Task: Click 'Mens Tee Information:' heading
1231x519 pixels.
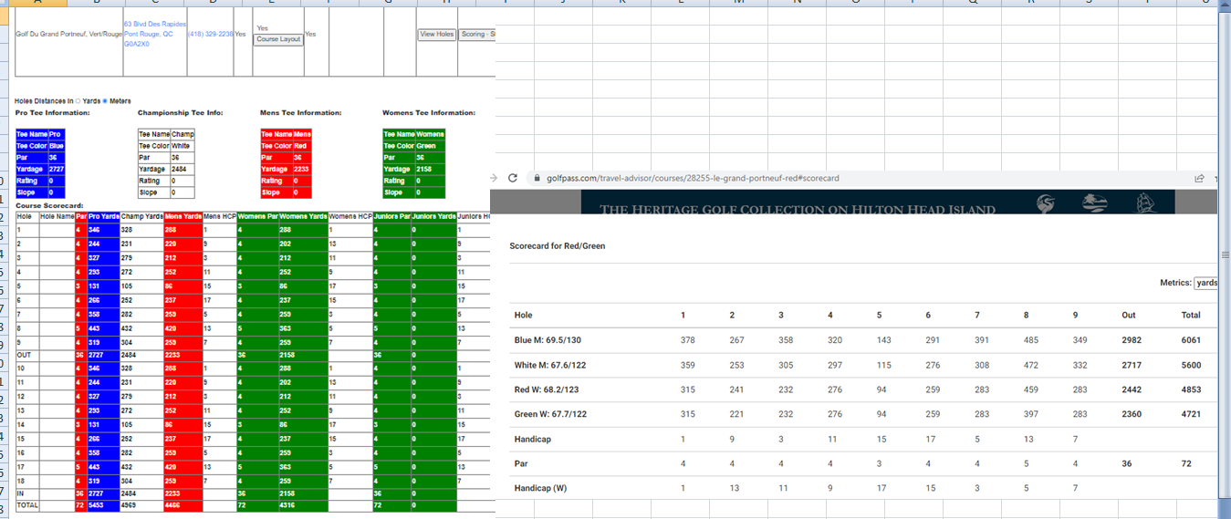Action: point(300,112)
